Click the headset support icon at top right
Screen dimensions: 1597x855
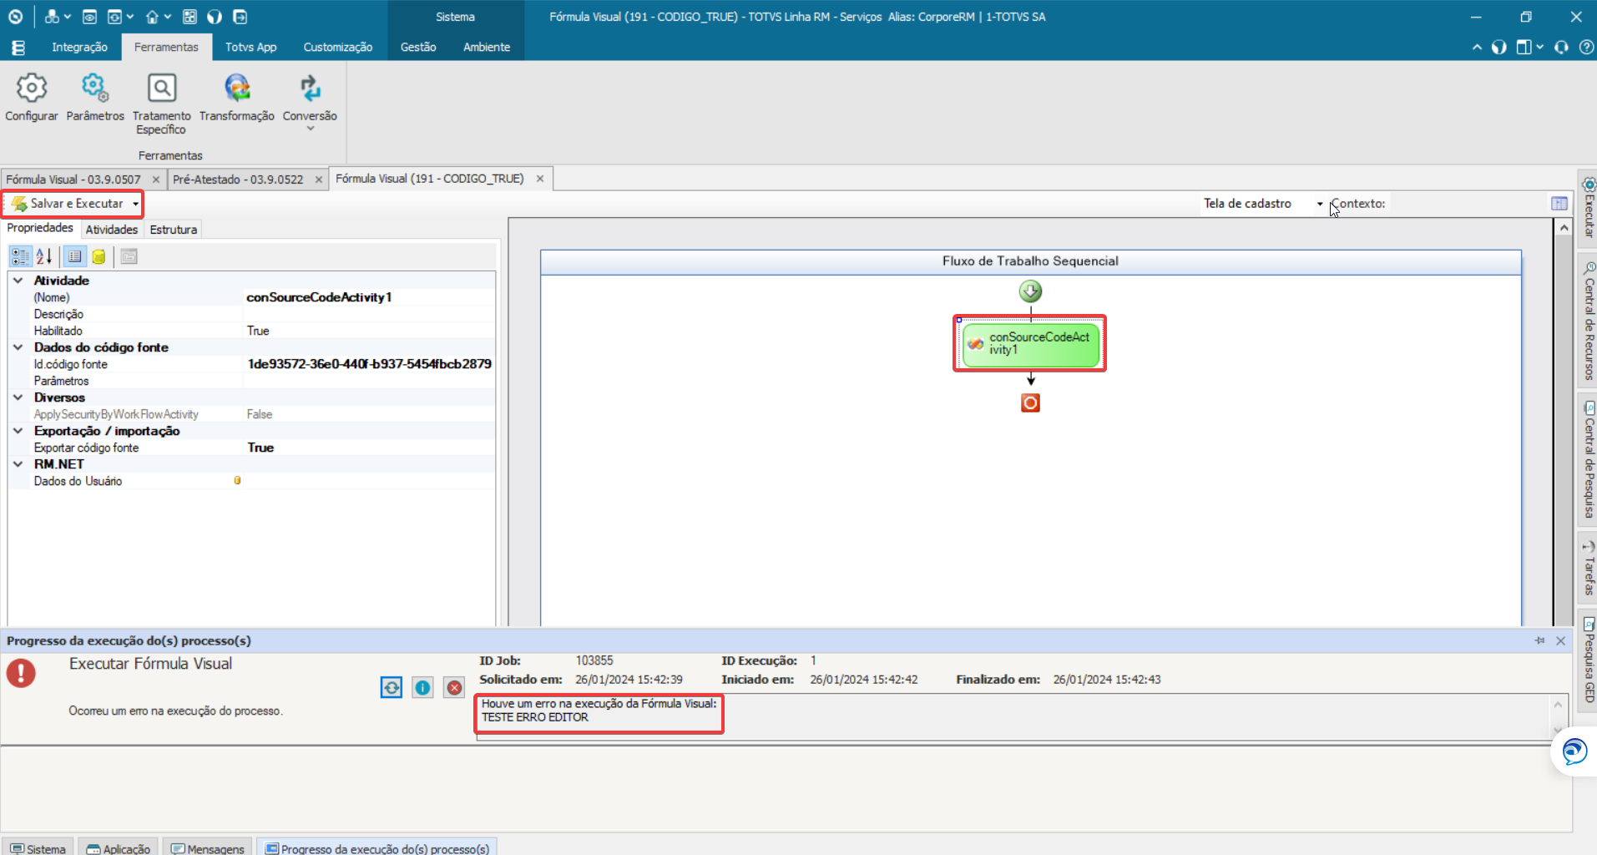point(1561,48)
